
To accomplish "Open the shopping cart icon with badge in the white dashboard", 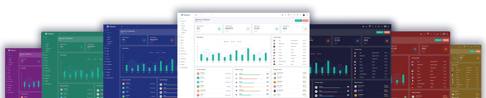I will pos(288,15).
